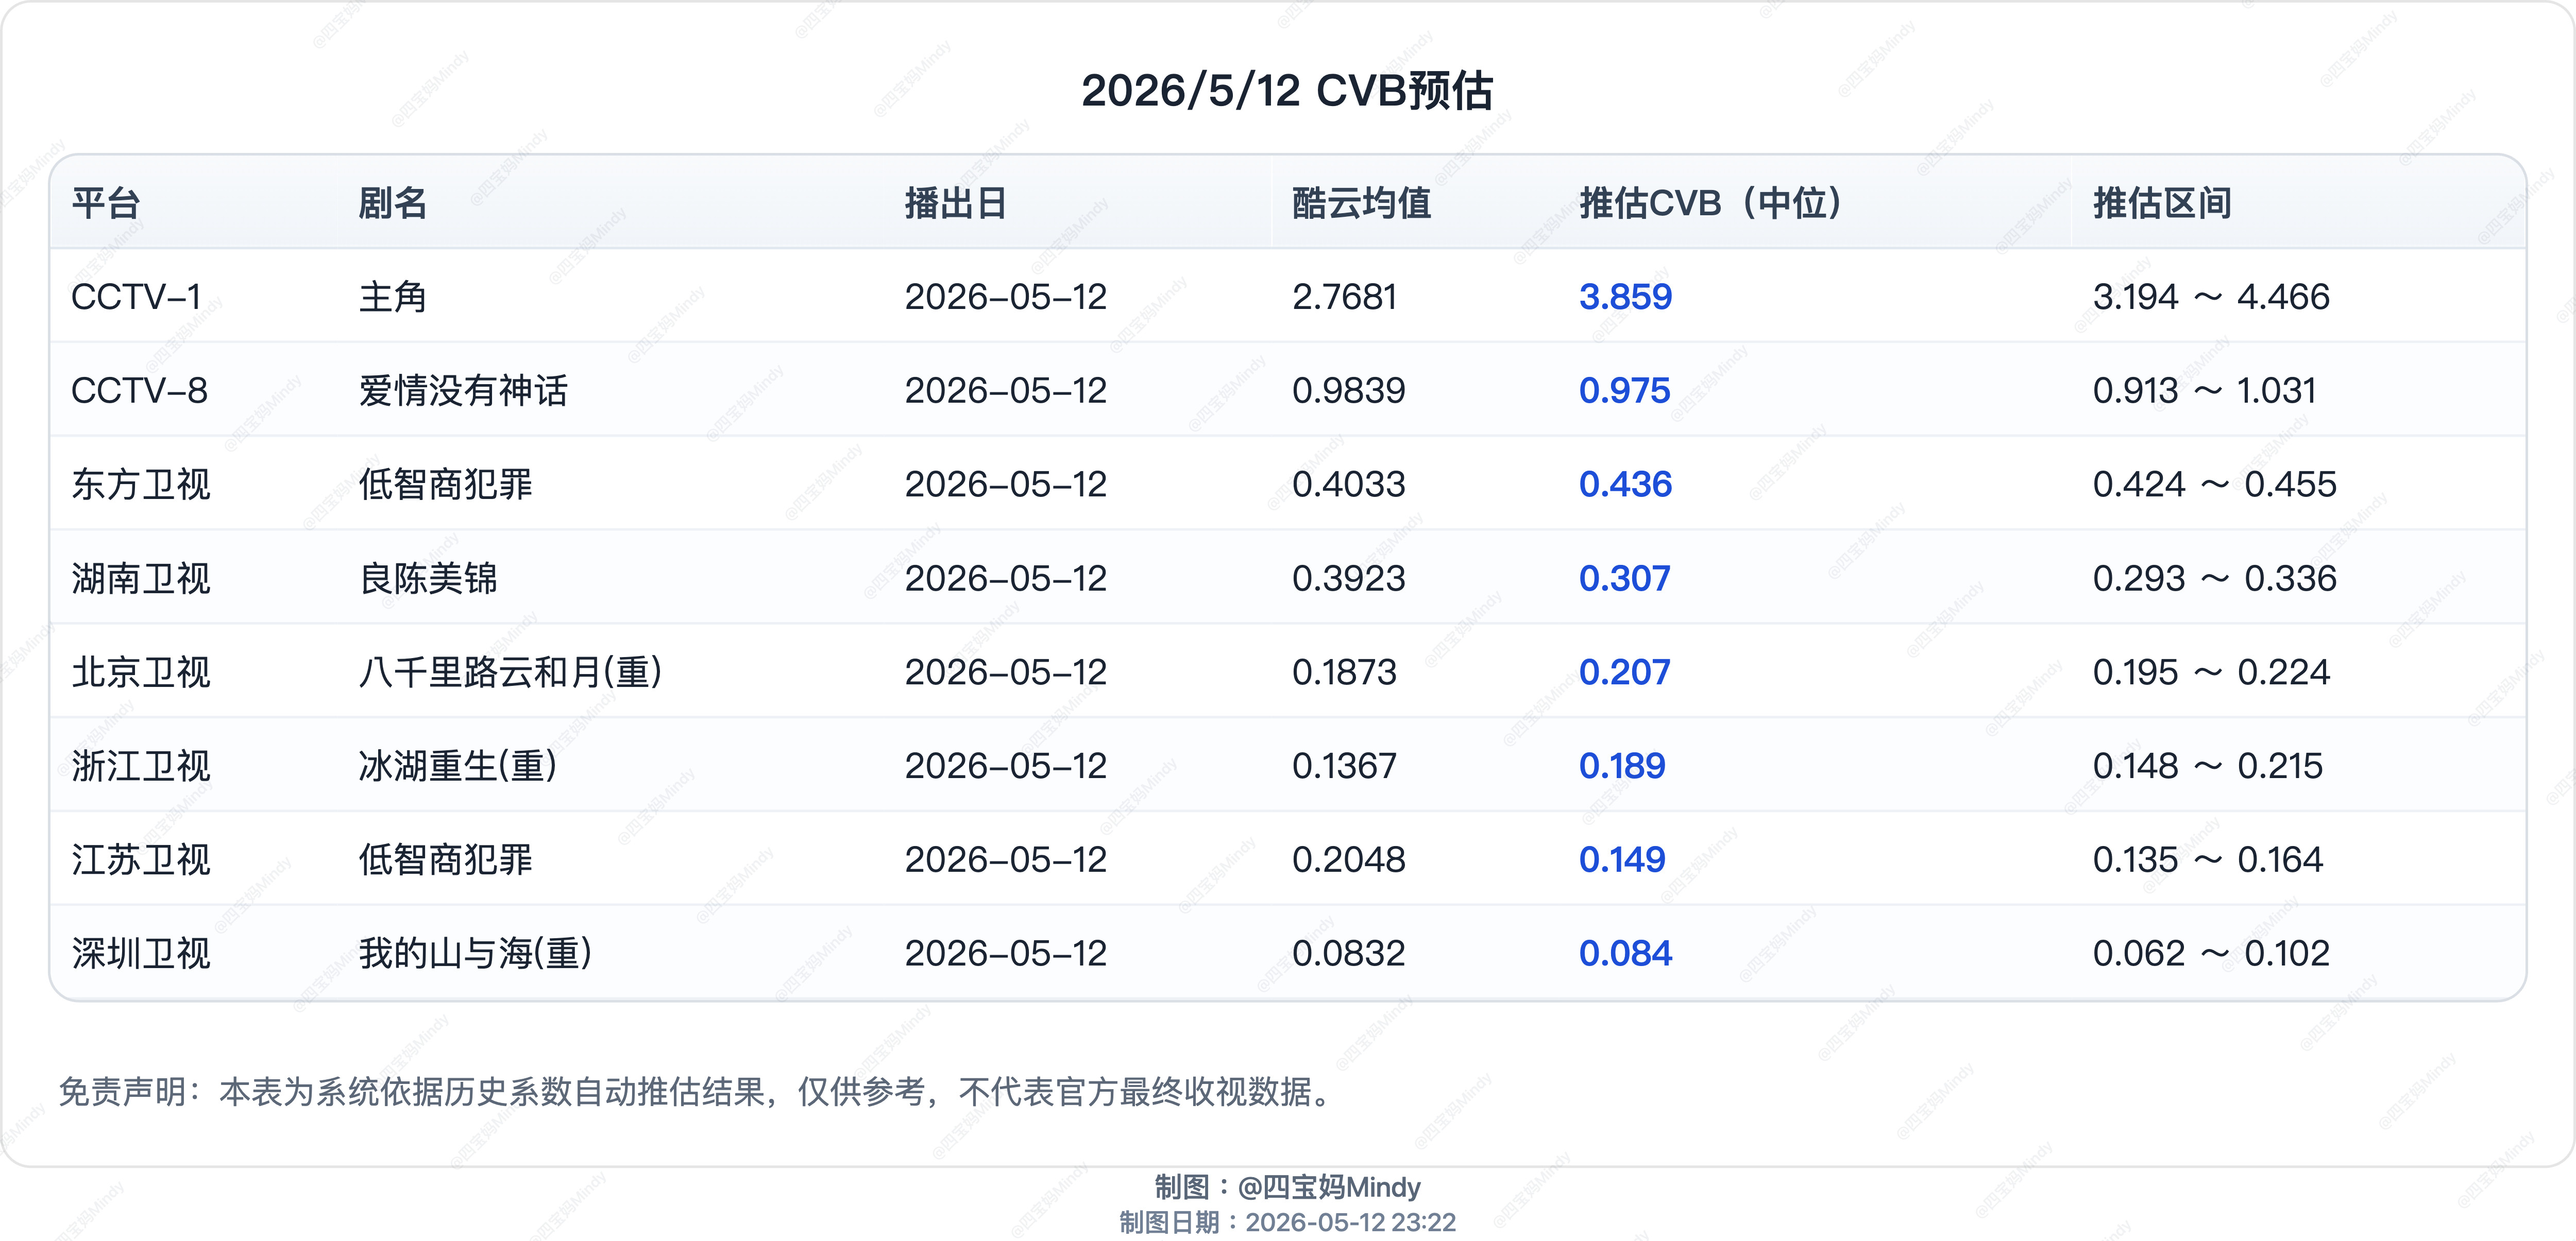This screenshot has height=1241, width=2576.
Task: Select '低智商犯罪' in the 东方卫视 row
Action: [445, 485]
